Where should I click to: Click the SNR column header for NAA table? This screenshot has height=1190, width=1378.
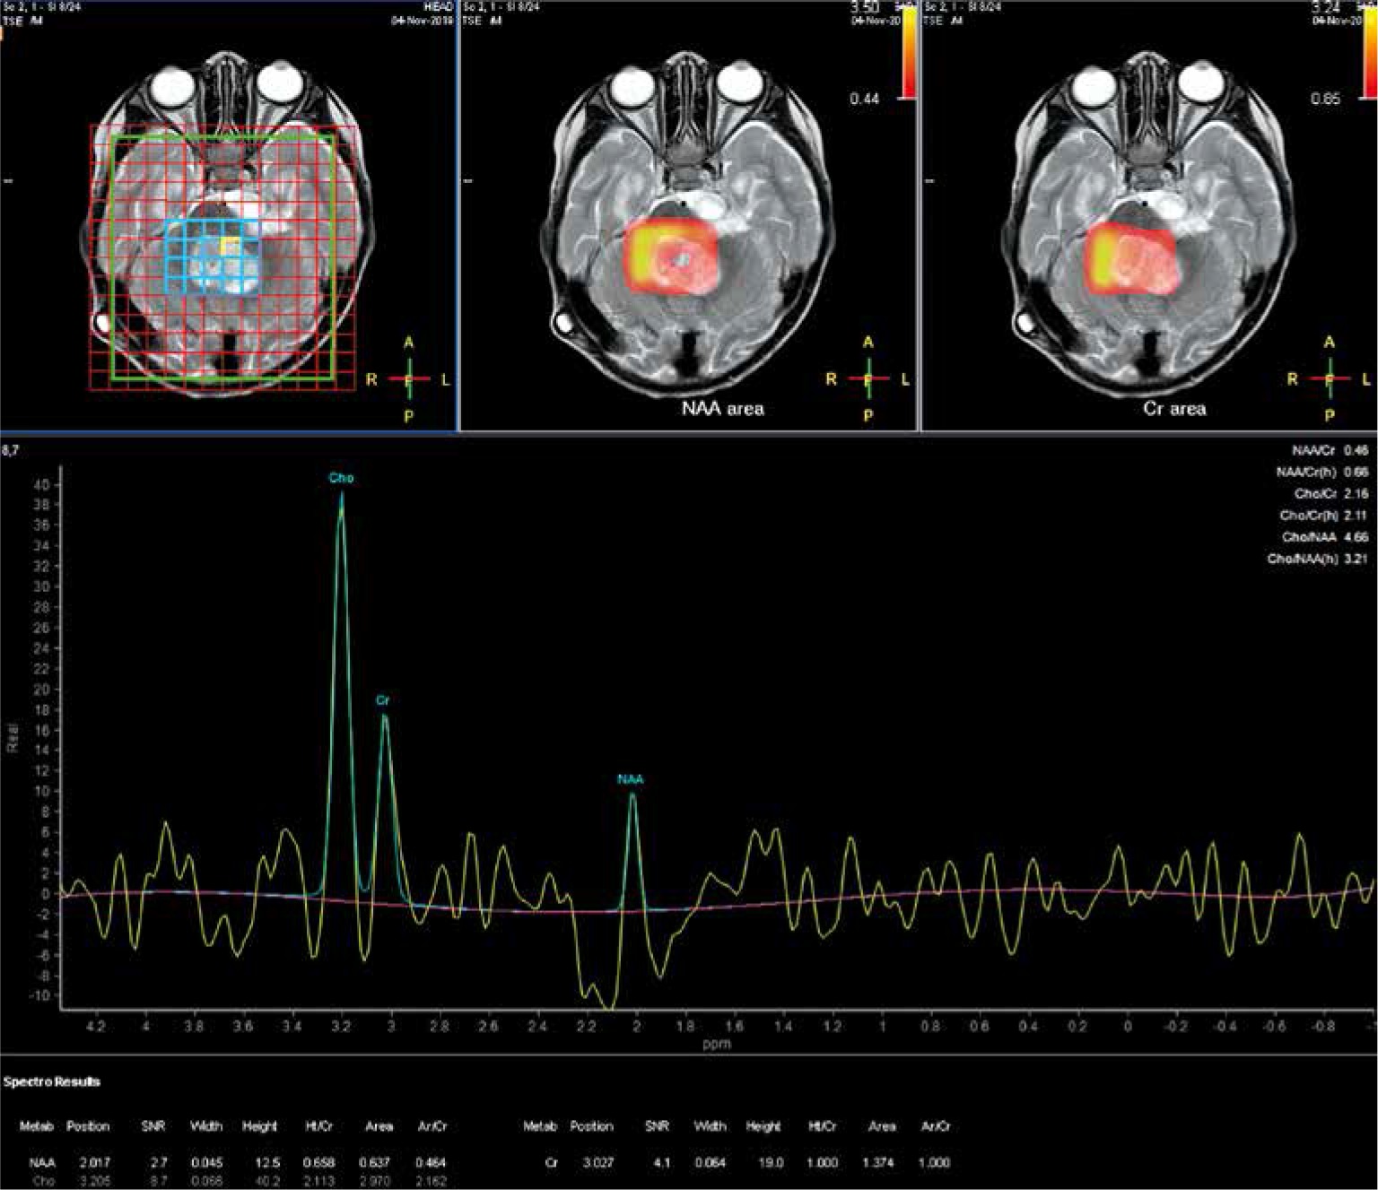coord(153,1126)
